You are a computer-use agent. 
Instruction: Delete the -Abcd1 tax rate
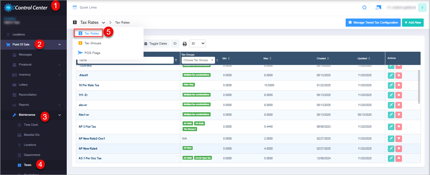(x=399, y=75)
